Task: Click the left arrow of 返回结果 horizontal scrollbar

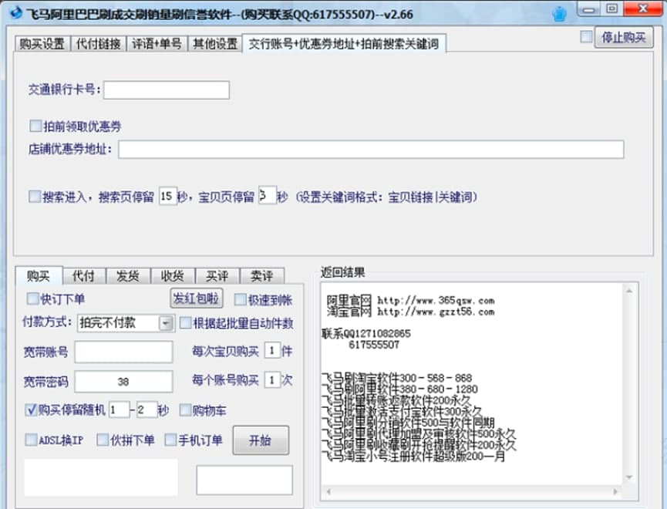Action: (328, 491)
